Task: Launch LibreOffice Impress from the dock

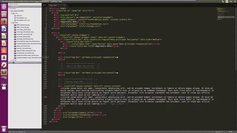Action: pyautogui.click(x=4, y=43)
